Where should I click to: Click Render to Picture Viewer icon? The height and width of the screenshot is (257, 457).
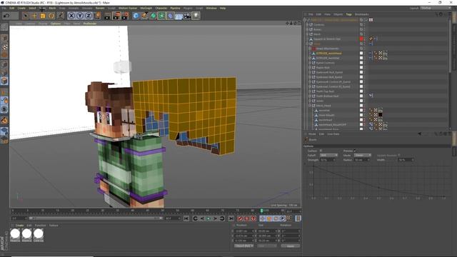click(x=116, y=16)
